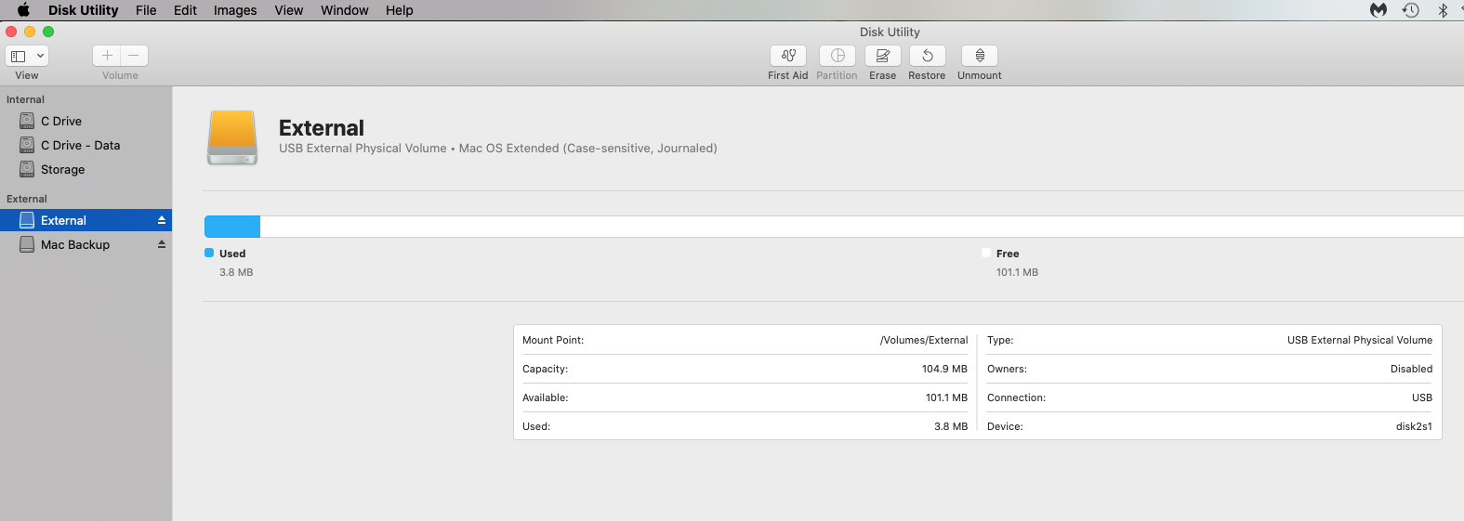Click the Device value disk2s1
Image resolution: width=1464 pixels, height=521 pixels.
[x=1414, y=426]
